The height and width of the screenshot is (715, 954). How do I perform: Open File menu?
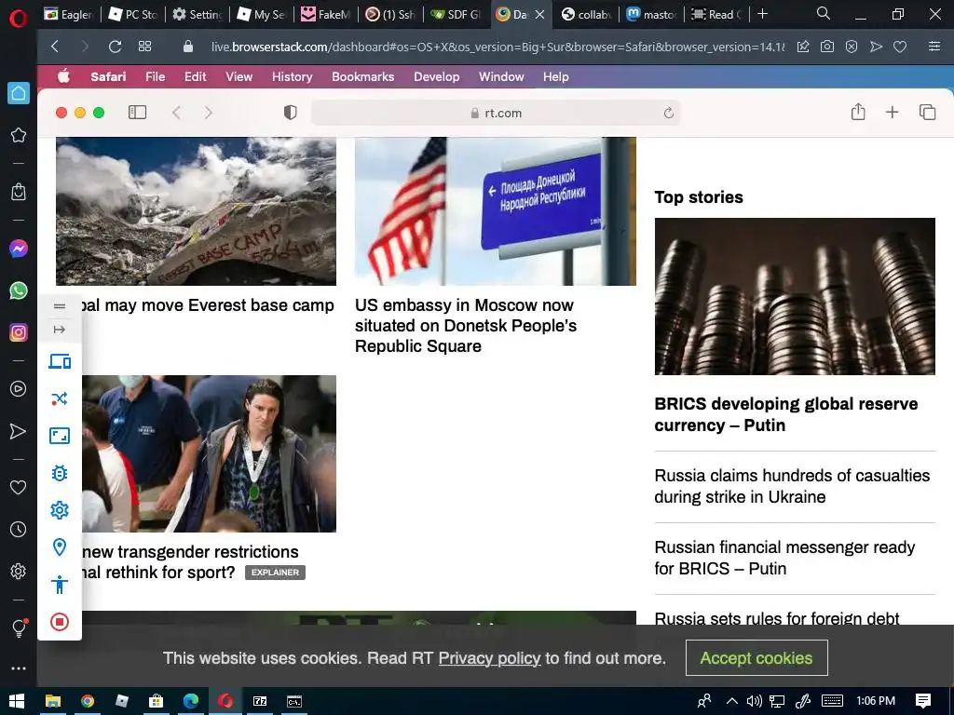(156, 76)
